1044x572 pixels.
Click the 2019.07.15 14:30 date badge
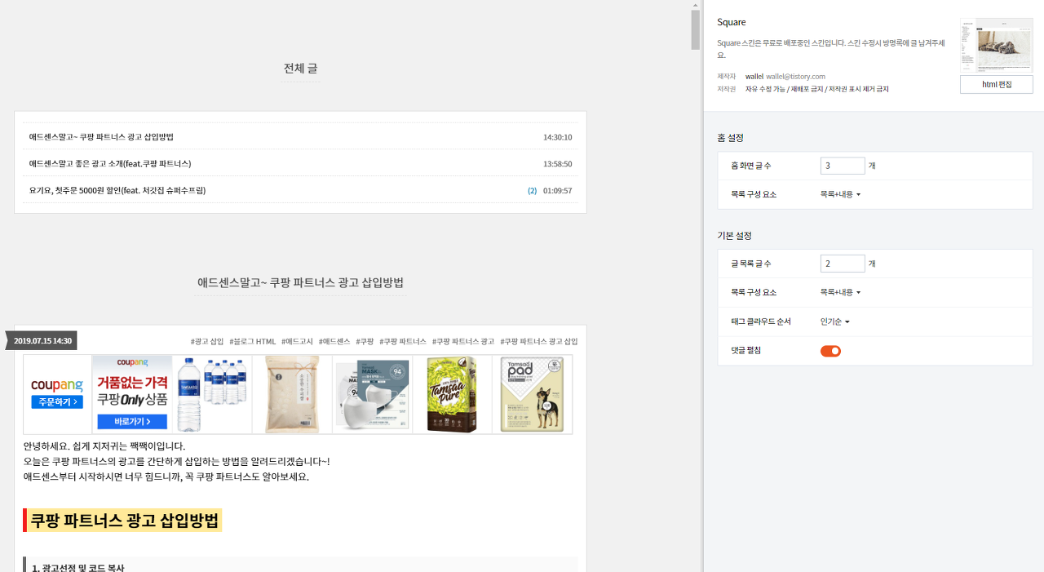point(42,340)
